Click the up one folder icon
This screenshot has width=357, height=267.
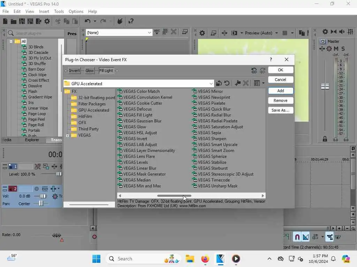[x=219, y=83]
